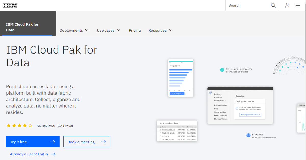Viewport: 306px width, 160px height.
Task: Click the Overview label
Action: (240, 96)
